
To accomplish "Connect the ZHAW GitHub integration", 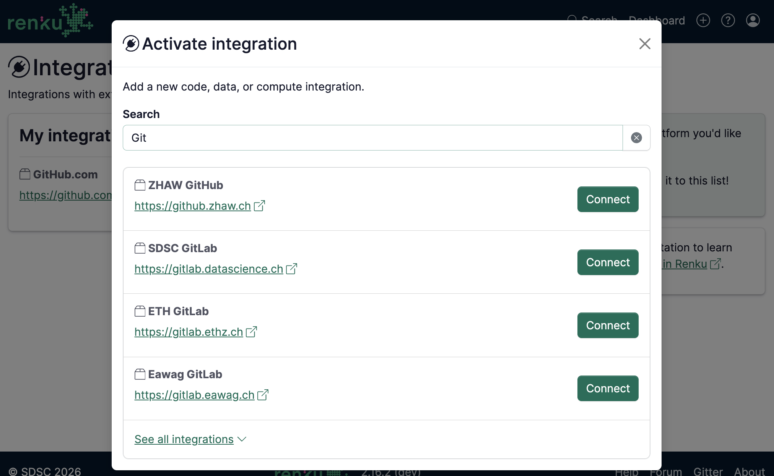I will (x=608, y=199).
